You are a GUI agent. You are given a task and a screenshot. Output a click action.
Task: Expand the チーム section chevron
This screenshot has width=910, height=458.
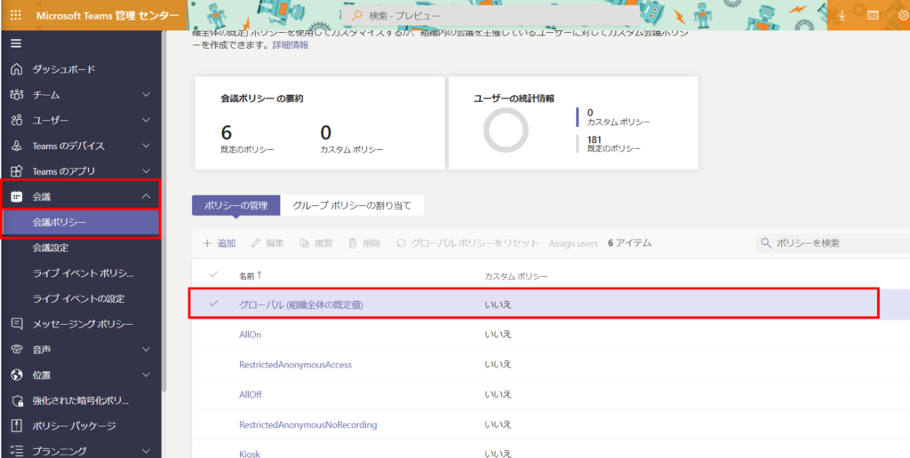pyautogui.click(x=147, y=95)
